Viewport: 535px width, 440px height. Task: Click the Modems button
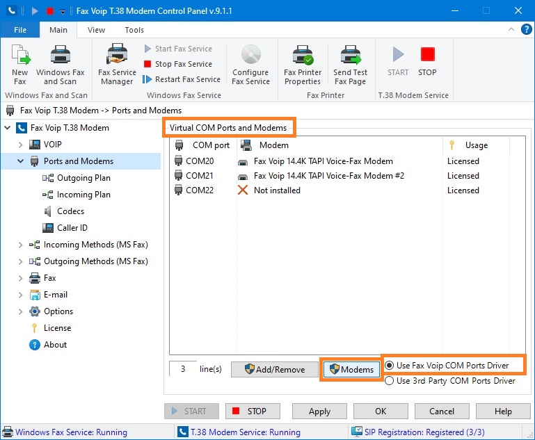point(351,370)
